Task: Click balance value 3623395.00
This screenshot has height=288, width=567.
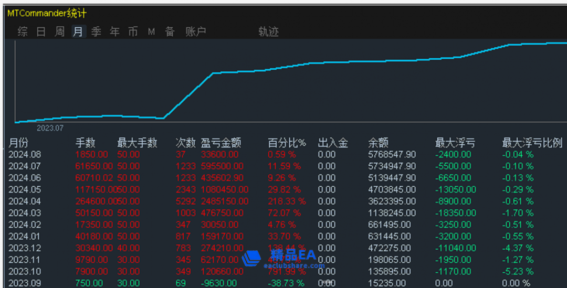Action: click(392, 201)
